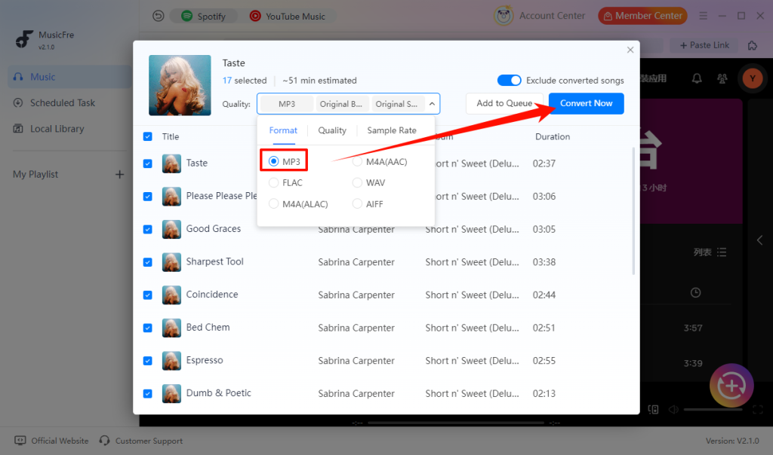This screenshot has width=773, height=455.
Task: Open Account Center avatar
Action: click(x=504, y=16)
